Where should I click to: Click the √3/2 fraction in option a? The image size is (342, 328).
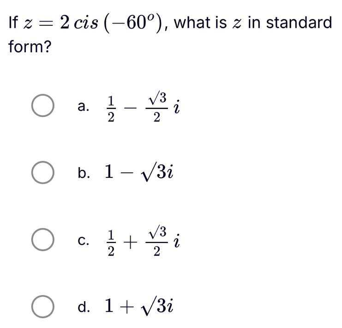click(x=156, y=106)
